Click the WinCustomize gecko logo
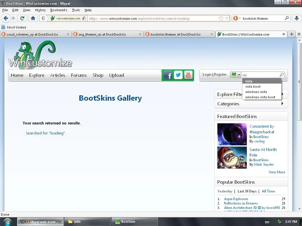The image size is (302, 226). (x=40, y=54)
